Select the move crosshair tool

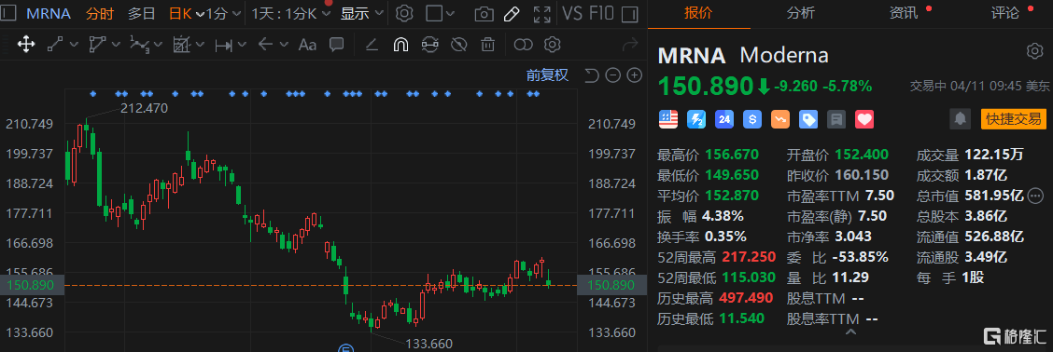26,45
